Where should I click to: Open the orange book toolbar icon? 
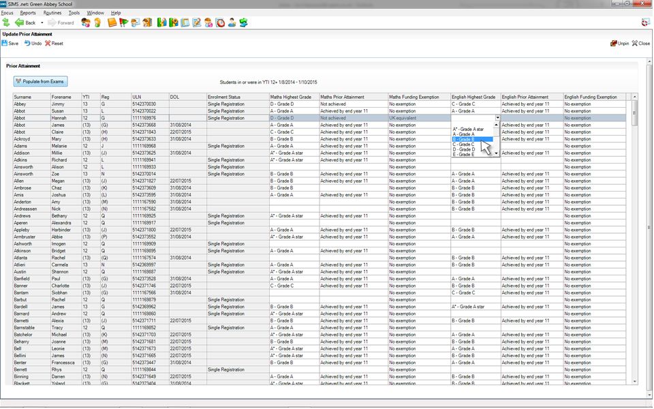(x=112, y=22)
